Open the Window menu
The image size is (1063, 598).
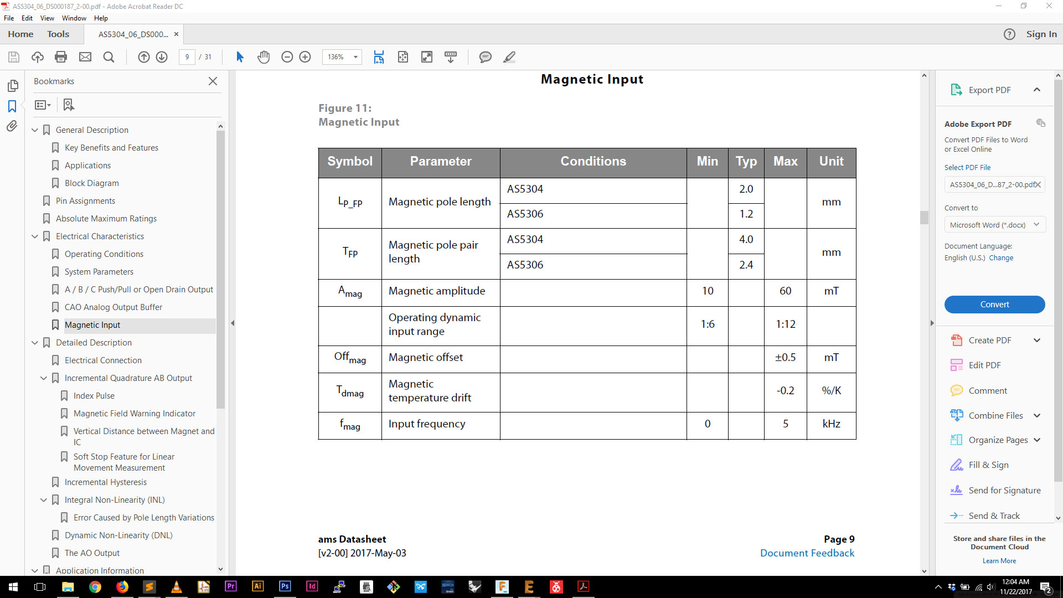tap(74, 18)
